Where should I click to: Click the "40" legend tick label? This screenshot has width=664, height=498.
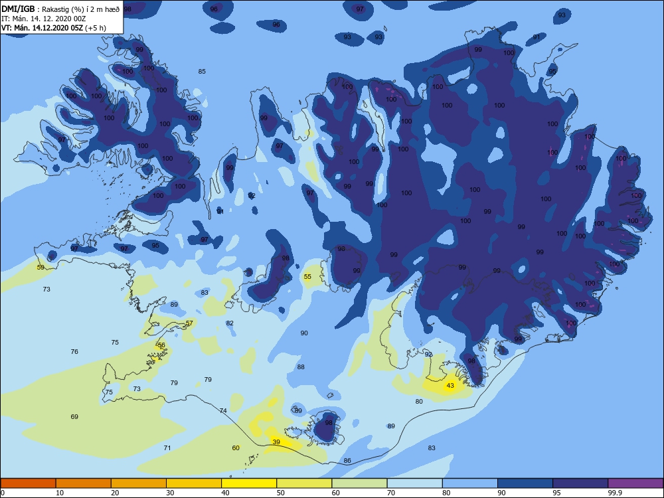click(225, 493)
